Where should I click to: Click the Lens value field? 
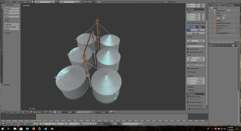196,40
